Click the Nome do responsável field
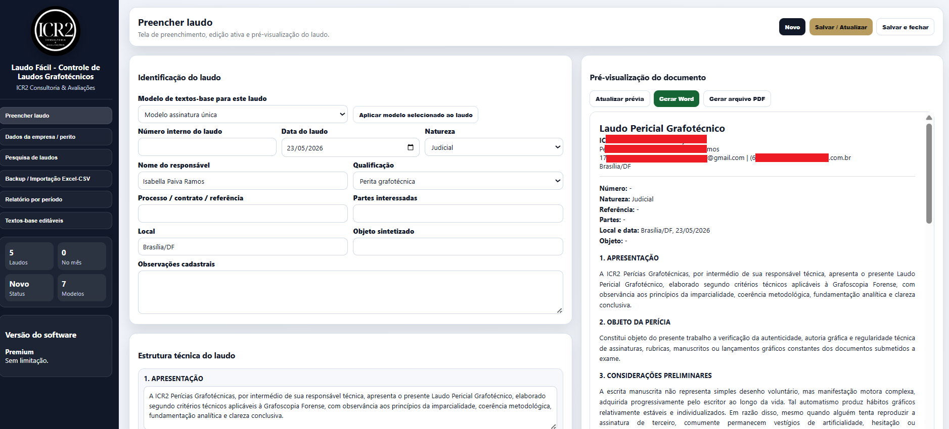 [x=243, y=181]
